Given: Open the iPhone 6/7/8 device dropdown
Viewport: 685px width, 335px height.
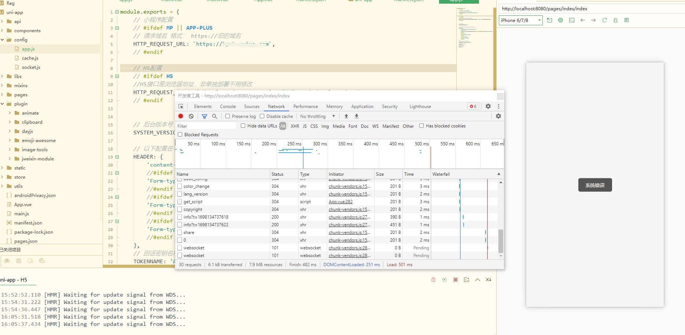Looking at the screenshot, I should 520,20.
